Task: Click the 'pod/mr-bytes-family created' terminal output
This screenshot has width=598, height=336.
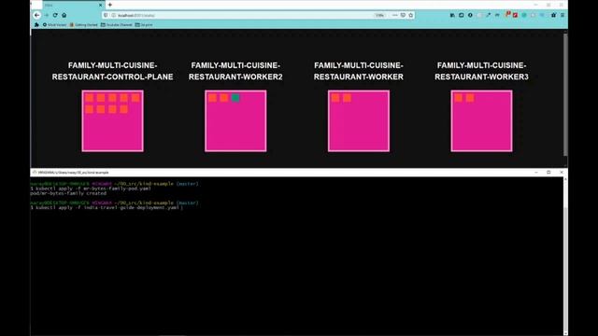Action: (68, 193)
